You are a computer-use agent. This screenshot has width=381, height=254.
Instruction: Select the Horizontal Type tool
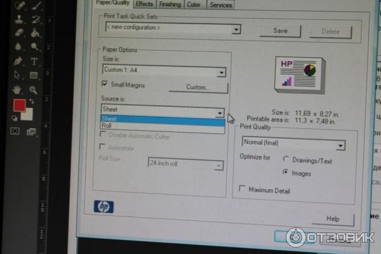(34, 61)
